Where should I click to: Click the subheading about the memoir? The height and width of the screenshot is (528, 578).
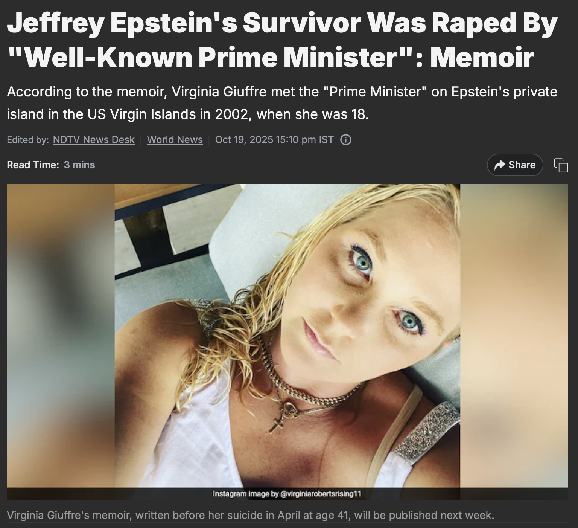(282, 102)
